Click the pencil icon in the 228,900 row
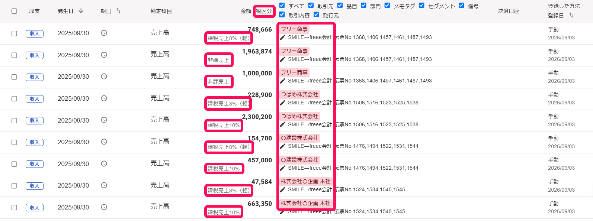 [x=283, y=103]
